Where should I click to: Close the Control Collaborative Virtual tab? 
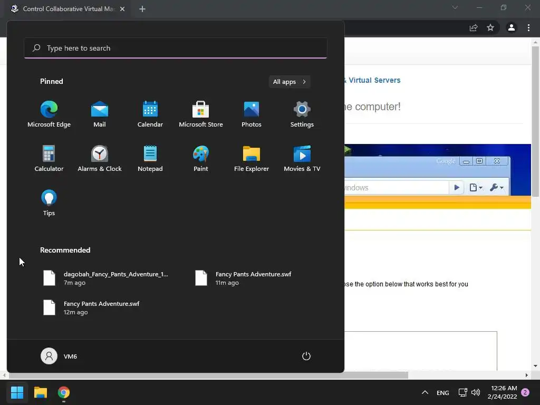click(x=122, y=9)
